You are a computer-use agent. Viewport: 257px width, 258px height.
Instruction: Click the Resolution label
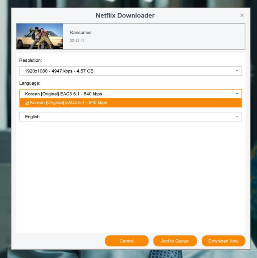[31, 60]
